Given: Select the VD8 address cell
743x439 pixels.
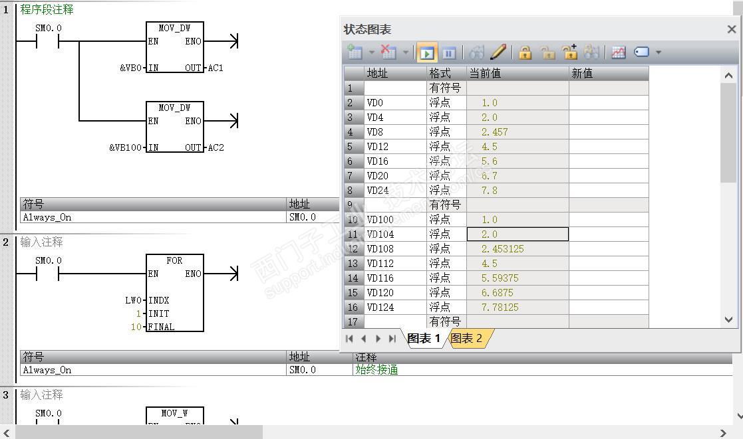Looking at the screenshot, I should point(395,132).
